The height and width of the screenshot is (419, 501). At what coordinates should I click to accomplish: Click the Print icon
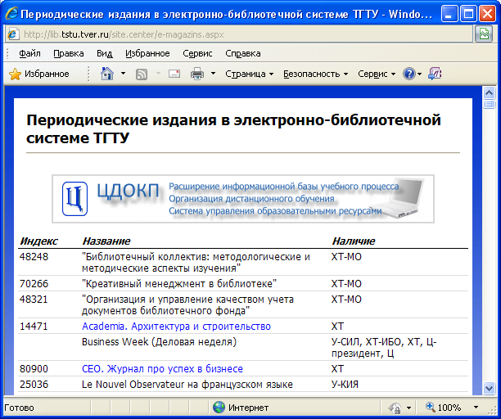pos(197,74)
